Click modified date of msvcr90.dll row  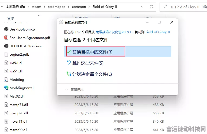[86, 130]
